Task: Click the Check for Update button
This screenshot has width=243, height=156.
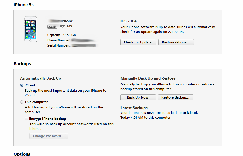Action: 138,42
